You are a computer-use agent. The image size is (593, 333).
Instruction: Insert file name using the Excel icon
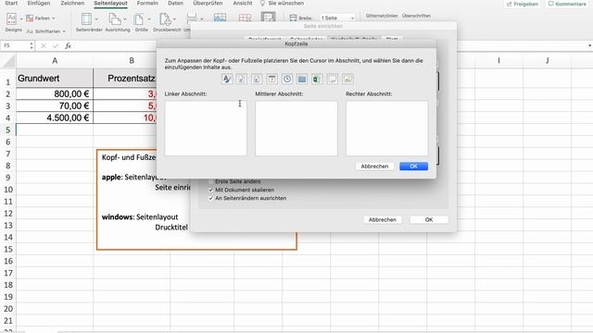click(317, 79)
